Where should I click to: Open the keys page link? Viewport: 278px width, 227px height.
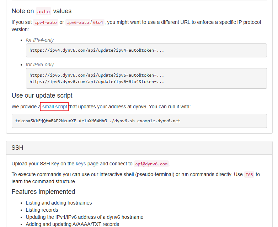(81, 164)
